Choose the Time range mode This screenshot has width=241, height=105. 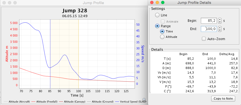pyautogui.click(x=162, y=31)
